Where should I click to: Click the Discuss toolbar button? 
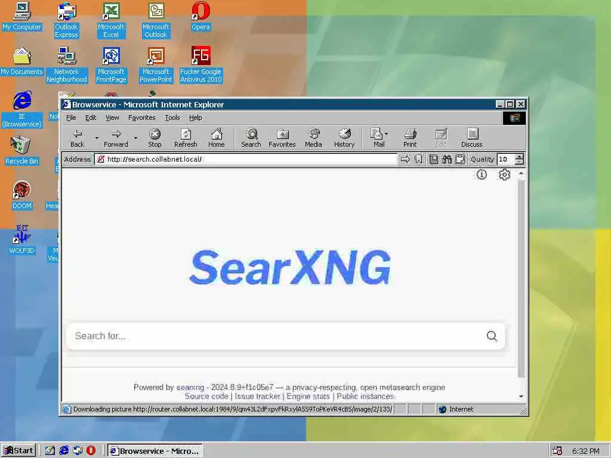(471, 138)
